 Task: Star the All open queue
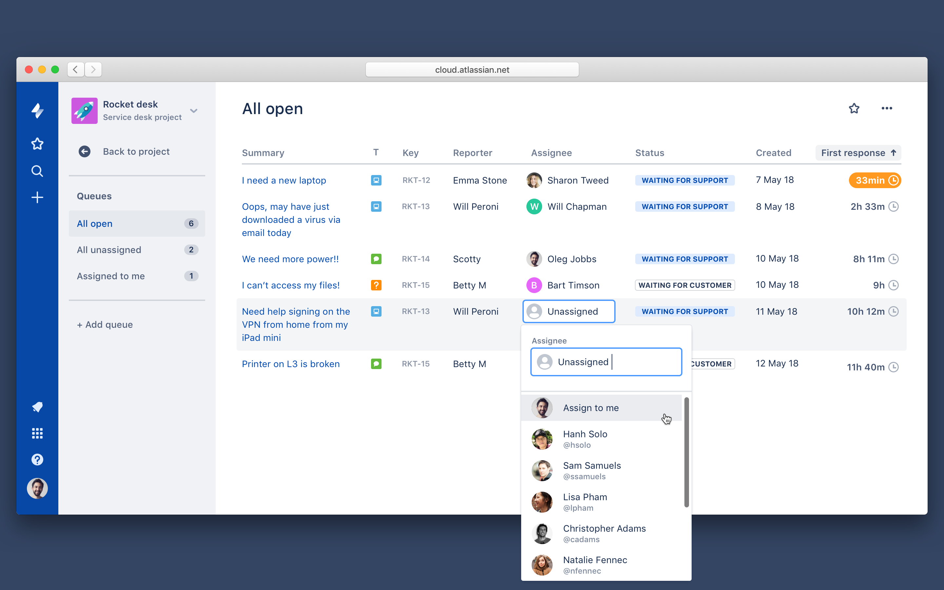[x=854, y=108]
